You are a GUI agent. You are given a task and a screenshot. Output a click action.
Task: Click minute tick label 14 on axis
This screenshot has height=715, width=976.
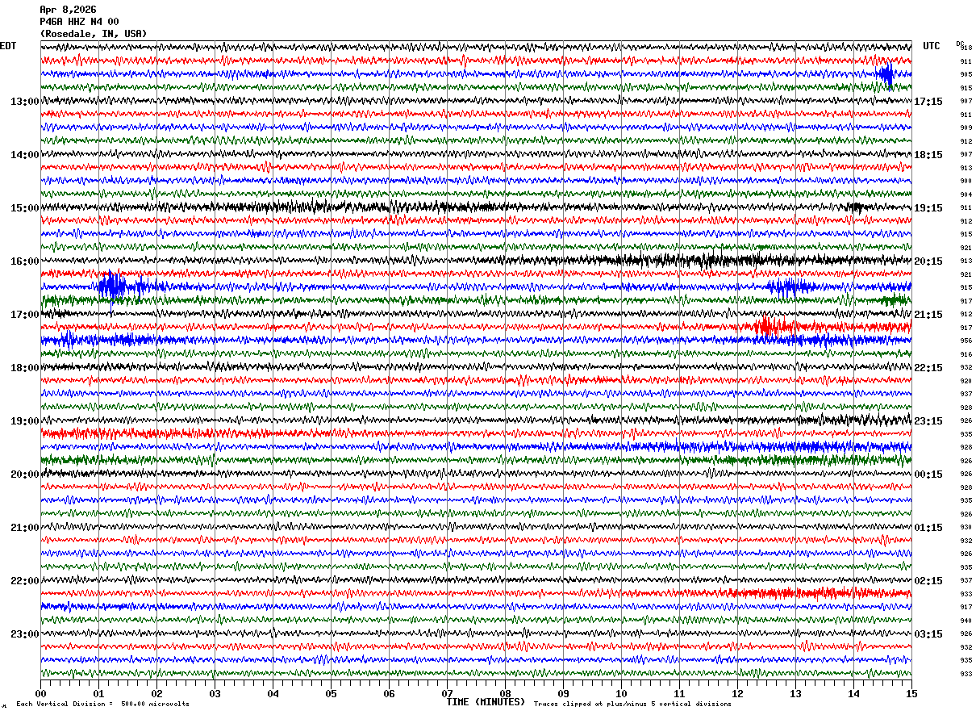(853, 693)
